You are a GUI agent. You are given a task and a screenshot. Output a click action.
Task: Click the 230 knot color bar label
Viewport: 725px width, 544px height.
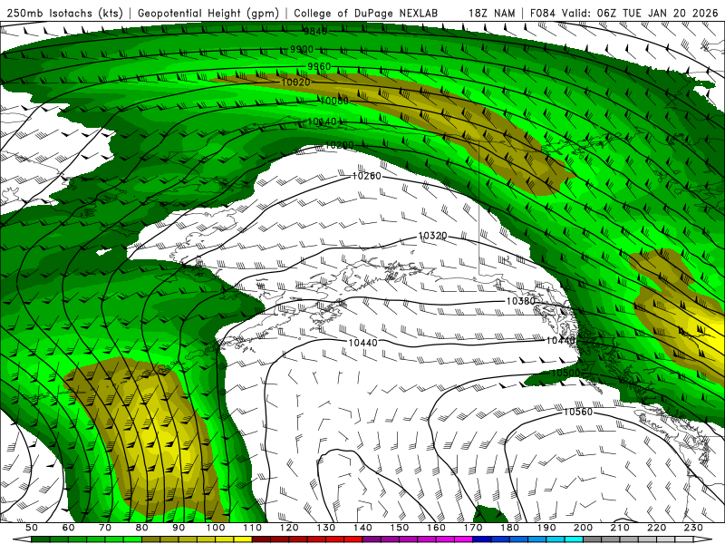coord(693,528)
